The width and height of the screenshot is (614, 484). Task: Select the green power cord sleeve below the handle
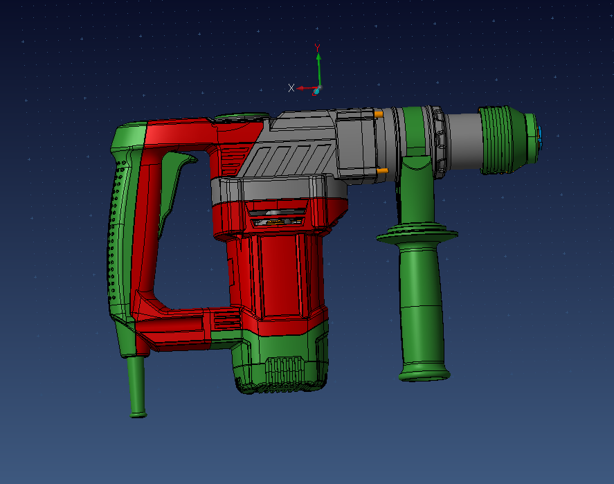point(136,387)
